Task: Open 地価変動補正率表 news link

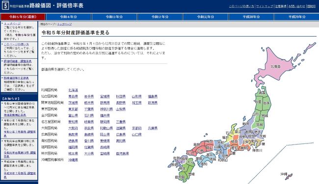Action: click(15, 115)
